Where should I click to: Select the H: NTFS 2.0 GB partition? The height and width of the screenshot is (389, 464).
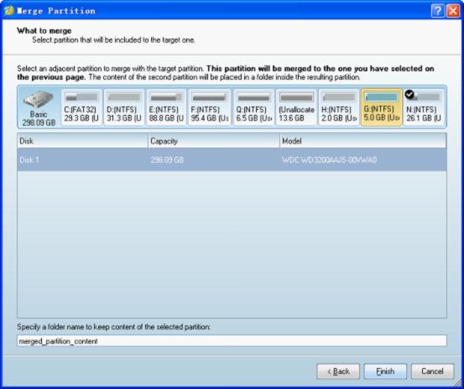point(339,107)
